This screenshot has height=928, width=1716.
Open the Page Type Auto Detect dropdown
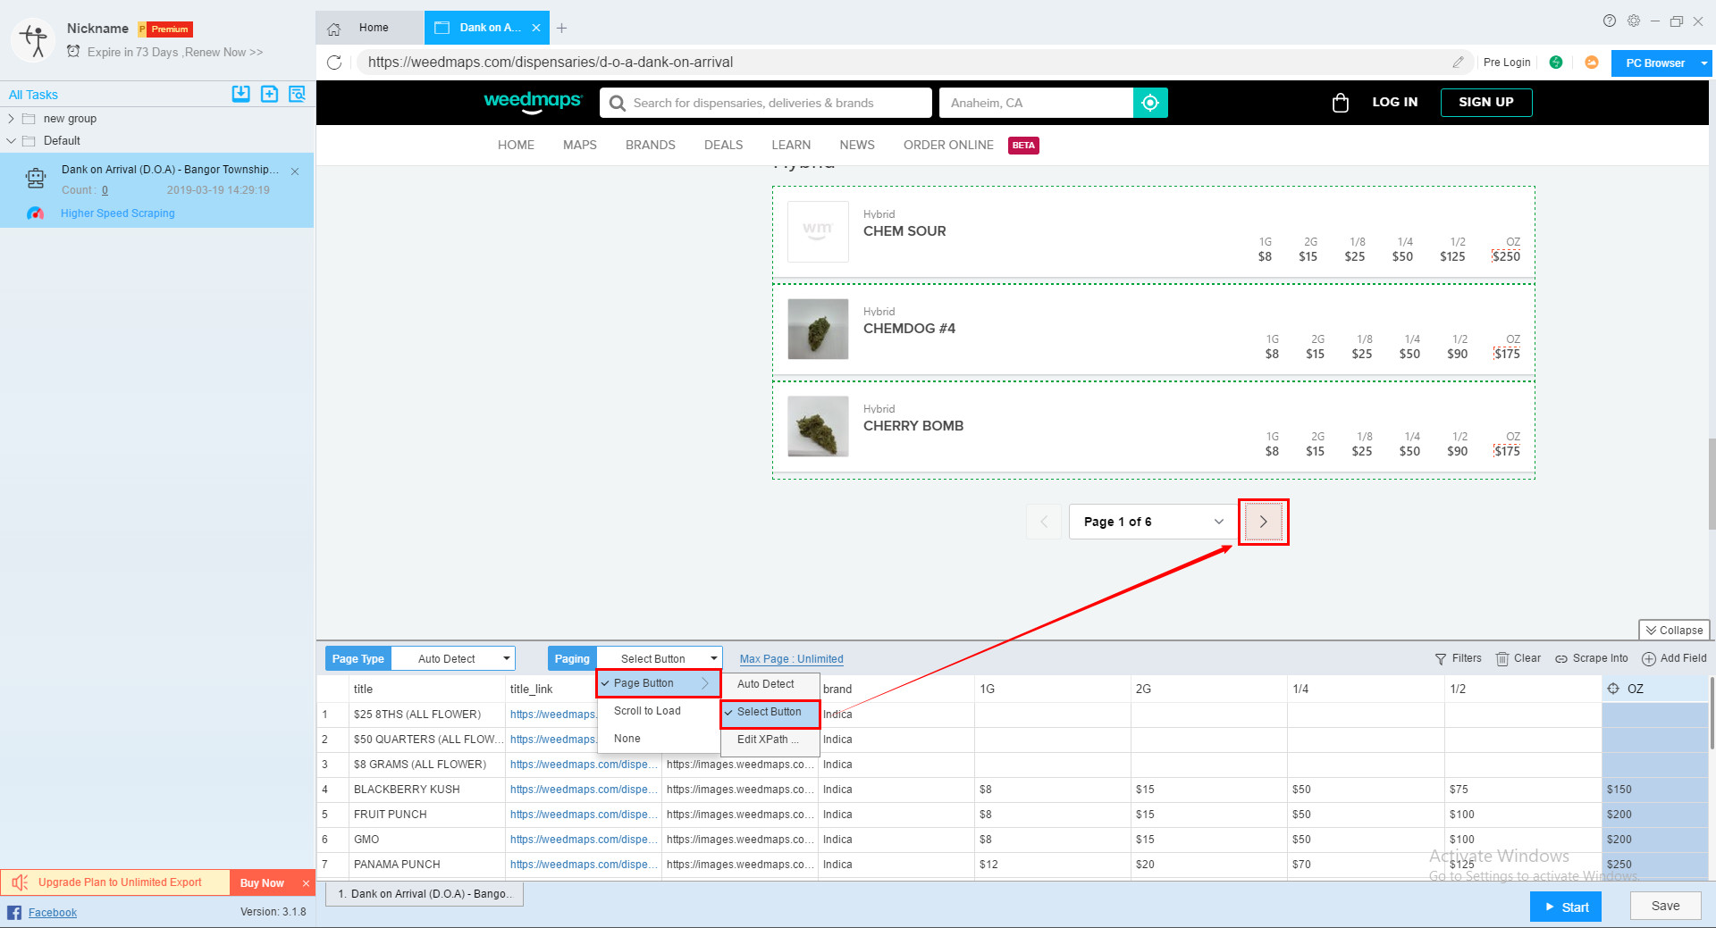click(453, 659)
